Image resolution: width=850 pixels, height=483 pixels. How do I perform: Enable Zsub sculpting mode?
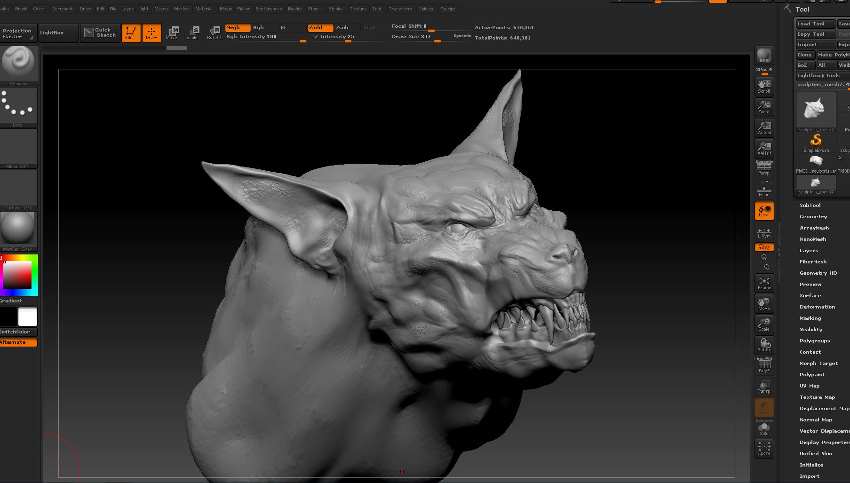point(347,28)
